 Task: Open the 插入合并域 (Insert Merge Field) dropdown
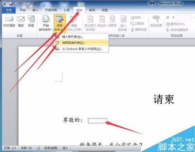[x=123, y=23]
